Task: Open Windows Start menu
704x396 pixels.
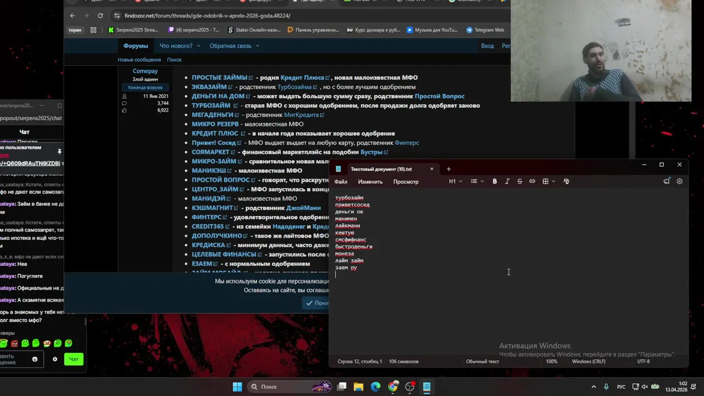Action: click(x=237, y=387)
